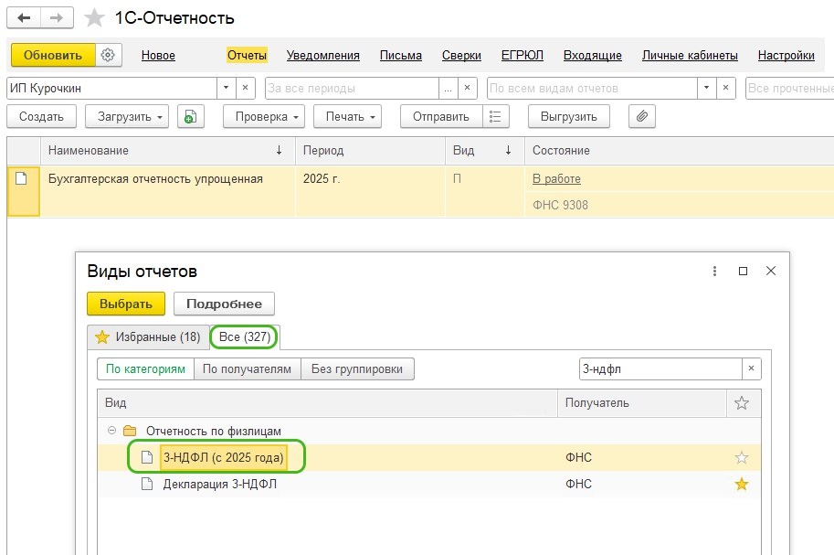
Task: Clear the По всем видам отчетов filter
Action: (x=725, y=88)
